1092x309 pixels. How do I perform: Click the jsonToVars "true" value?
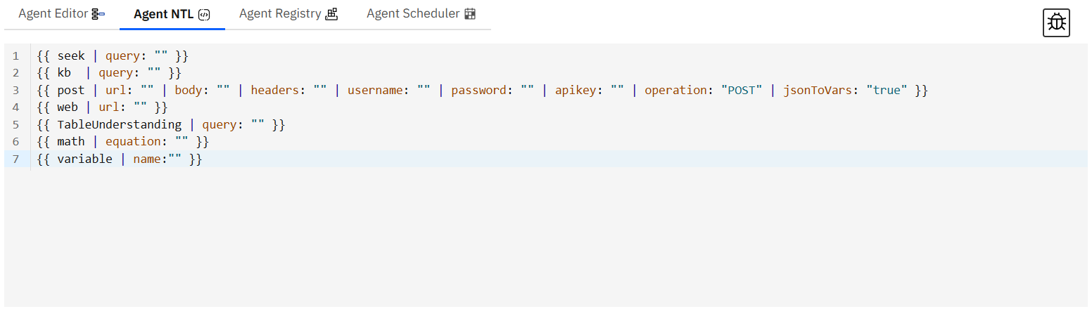887,90
